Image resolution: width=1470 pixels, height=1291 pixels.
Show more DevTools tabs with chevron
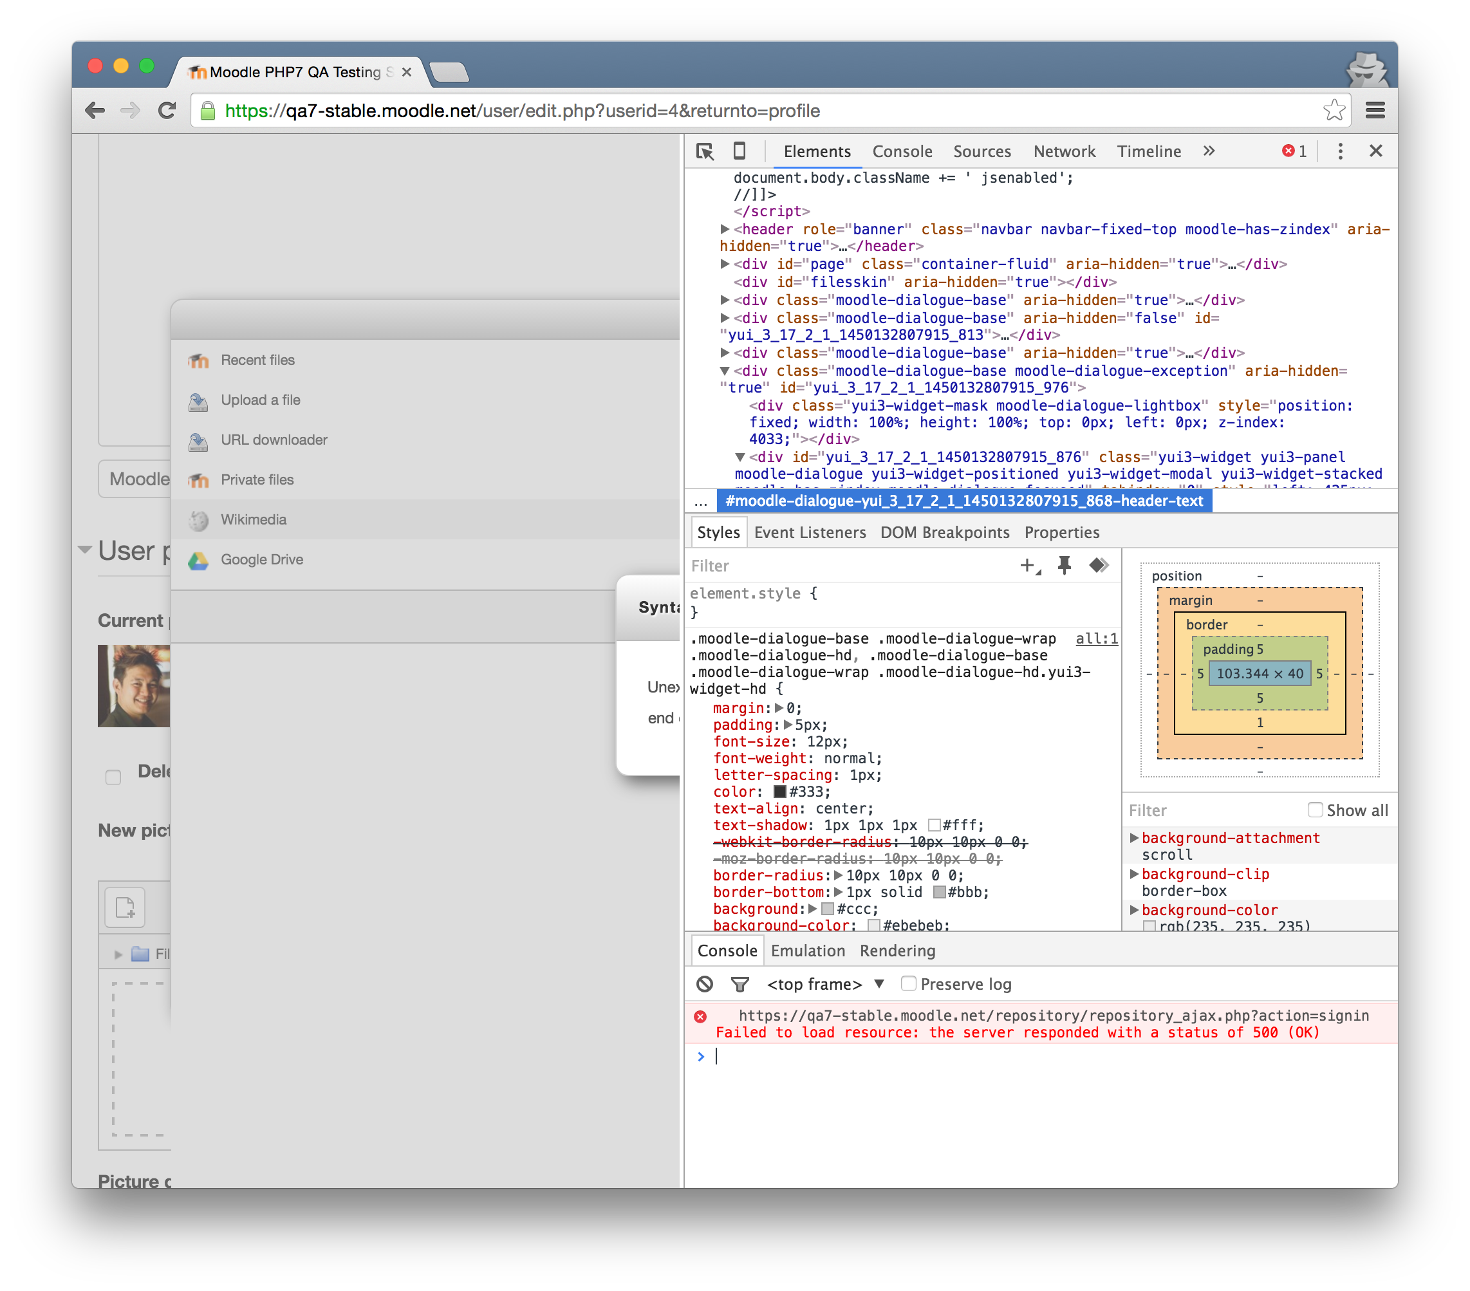[1209, 151]
